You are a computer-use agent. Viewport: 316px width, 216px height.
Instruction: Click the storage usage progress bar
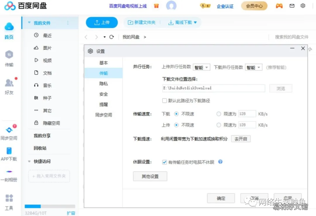[x=50, y=206]
